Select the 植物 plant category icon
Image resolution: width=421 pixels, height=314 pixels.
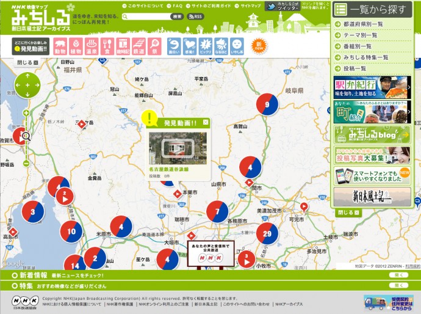pyautogui.click(x=76, y=46)
